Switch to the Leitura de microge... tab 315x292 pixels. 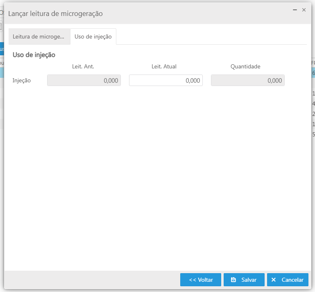tap(39, 36)
